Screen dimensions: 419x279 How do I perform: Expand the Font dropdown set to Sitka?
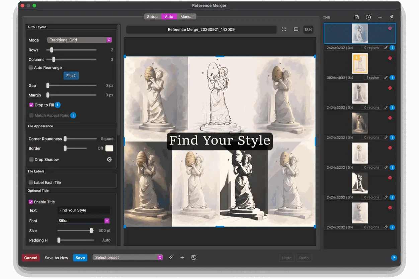(x=84, y=221)
